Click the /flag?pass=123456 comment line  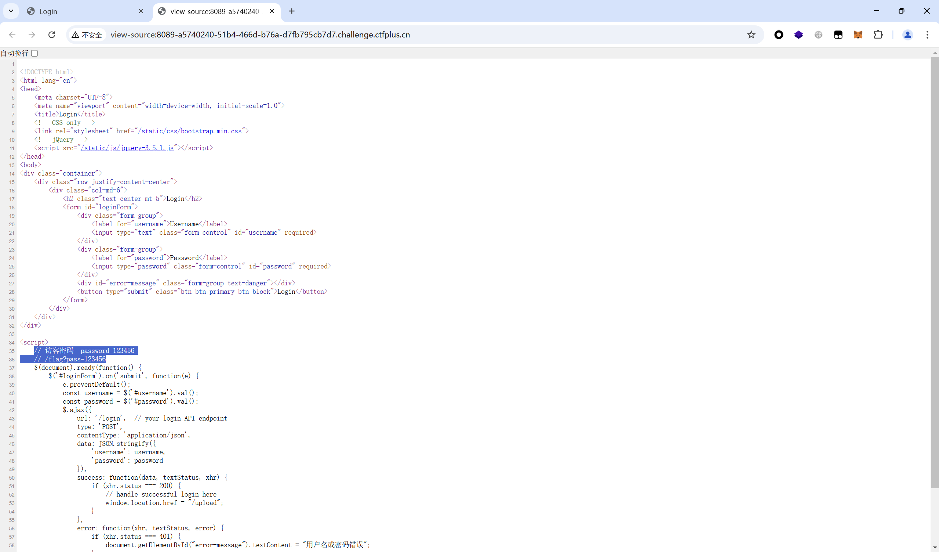point(70,359)
